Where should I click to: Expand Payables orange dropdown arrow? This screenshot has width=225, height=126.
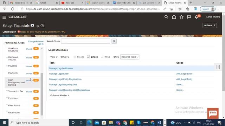point(36,66)
